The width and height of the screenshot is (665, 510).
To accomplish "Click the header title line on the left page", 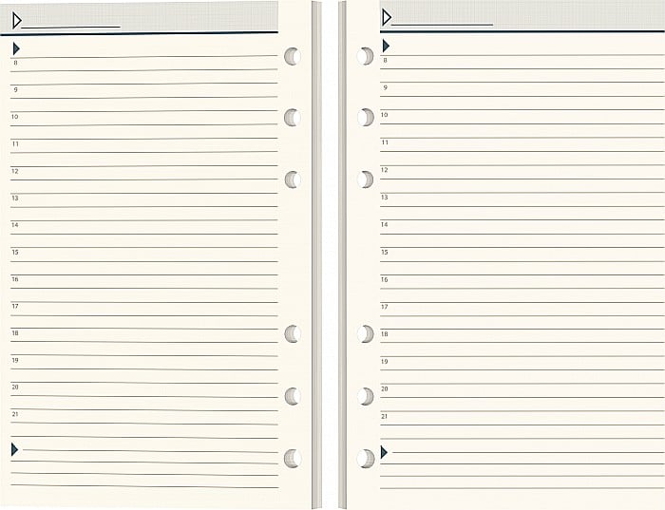I will 71,28.
